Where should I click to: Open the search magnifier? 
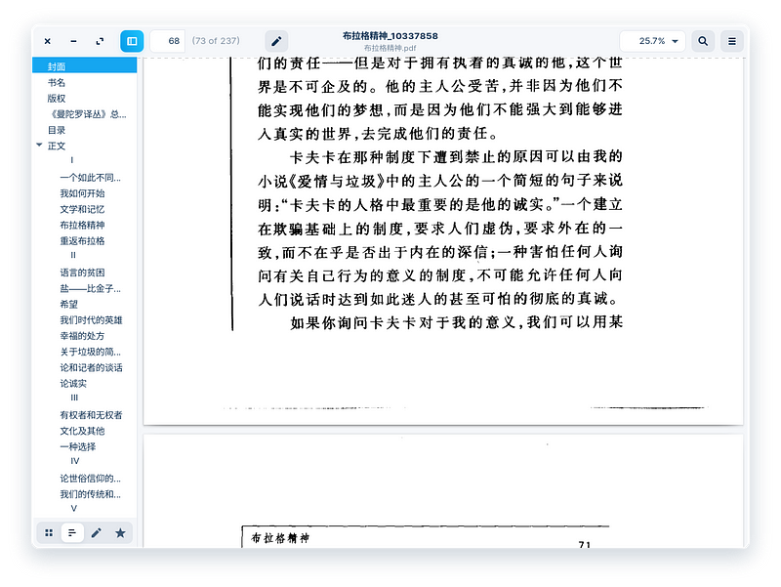click(x=703, y=41)
